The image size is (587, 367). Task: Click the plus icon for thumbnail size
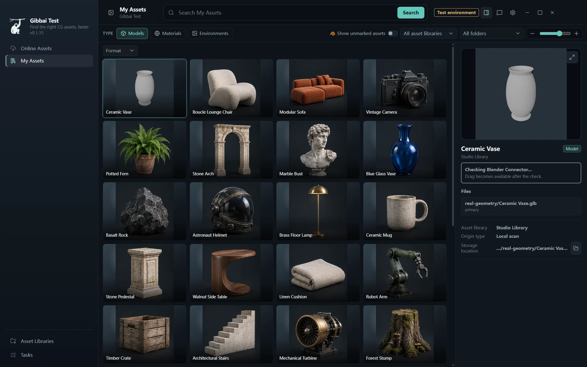click(576, 33)
